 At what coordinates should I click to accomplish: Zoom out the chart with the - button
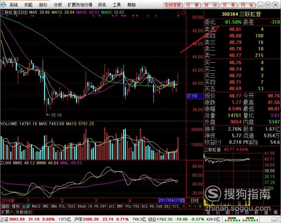tap(195, 206)
